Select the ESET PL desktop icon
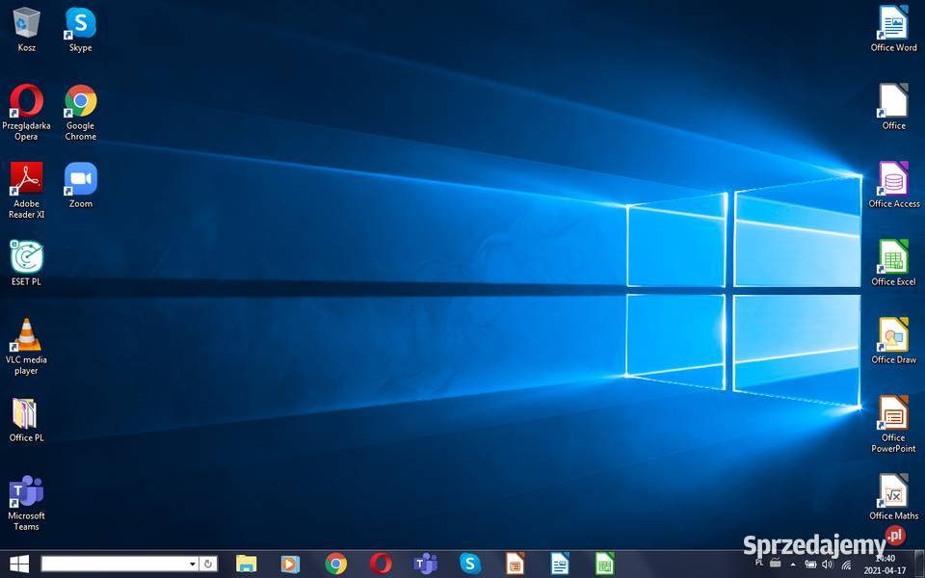The image size is (925, 578). (x=26, y=263)
